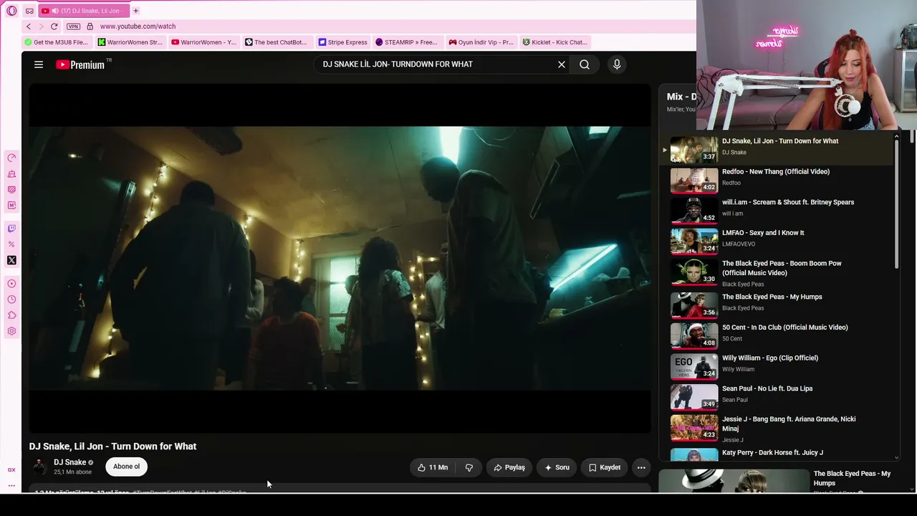
Task: Open the WarriorWomen Str... Kick bookmark
Action: coord(130,42)
